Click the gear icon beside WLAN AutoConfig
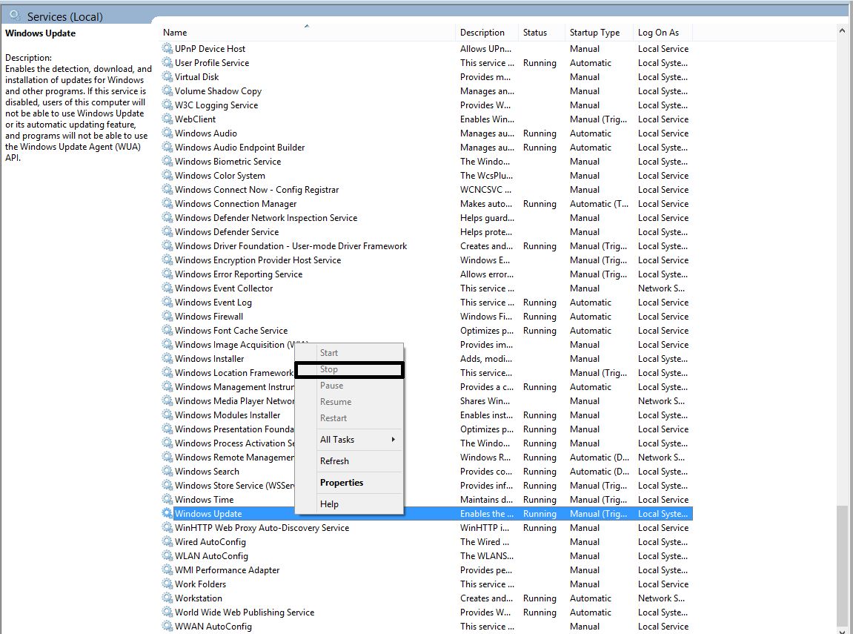 (x=167, y=555)
